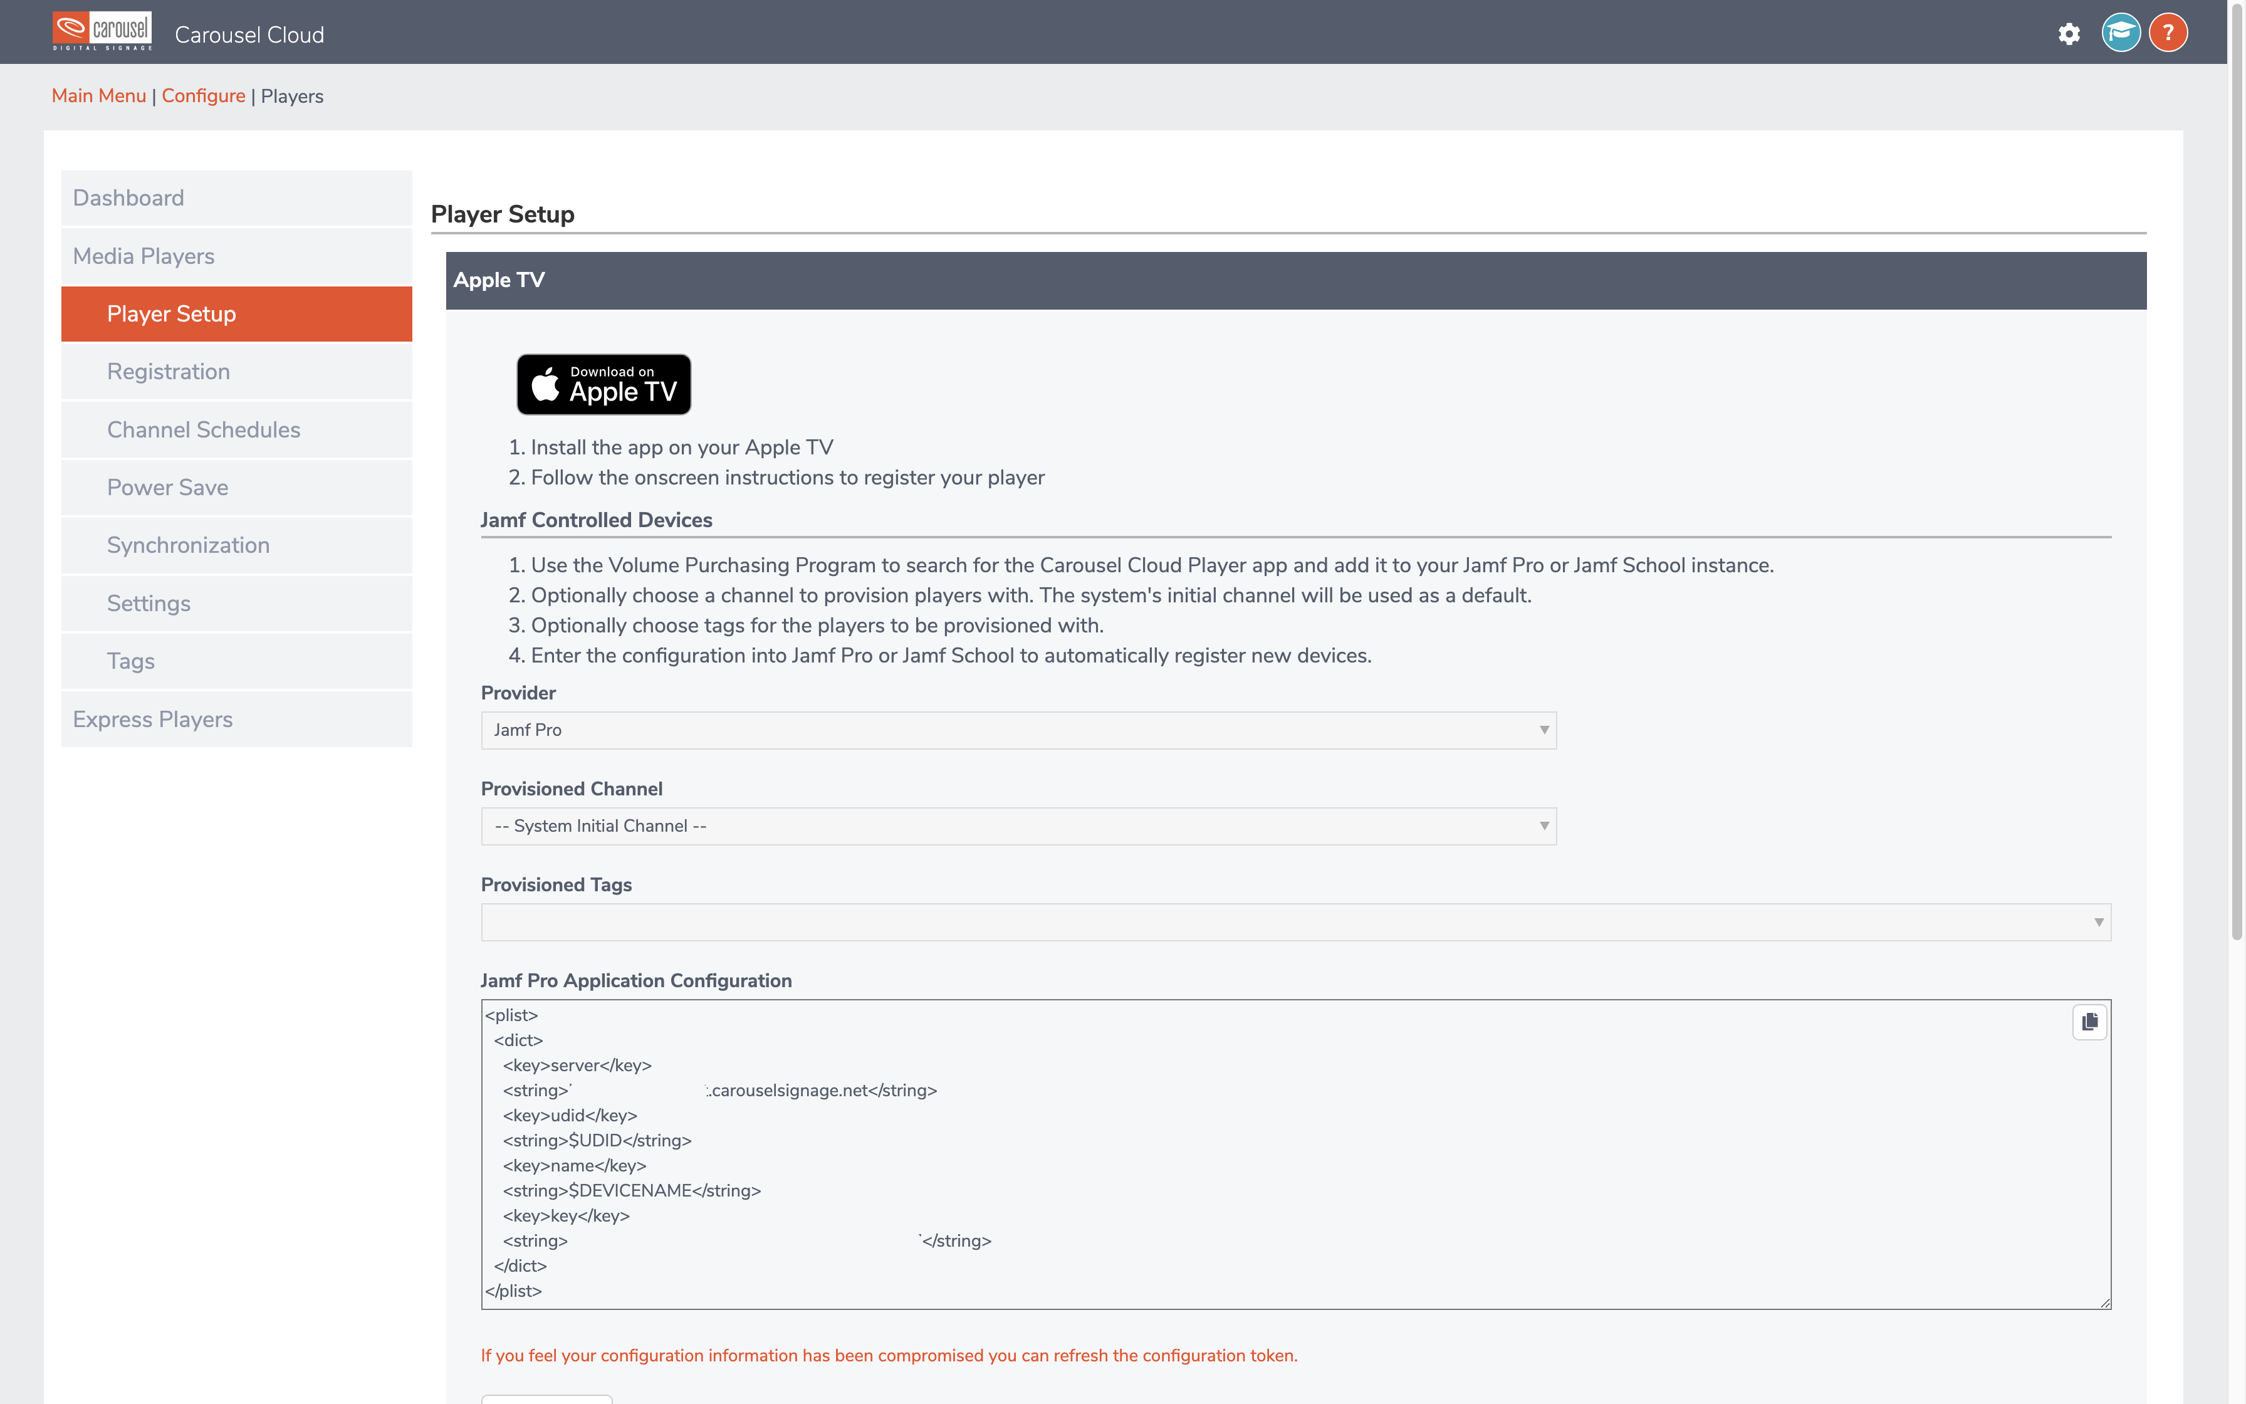Open the Provisioned Tags dropdown
Image resolution: width=2246 pixels, height=1404 pixels.
[1295, 922]
